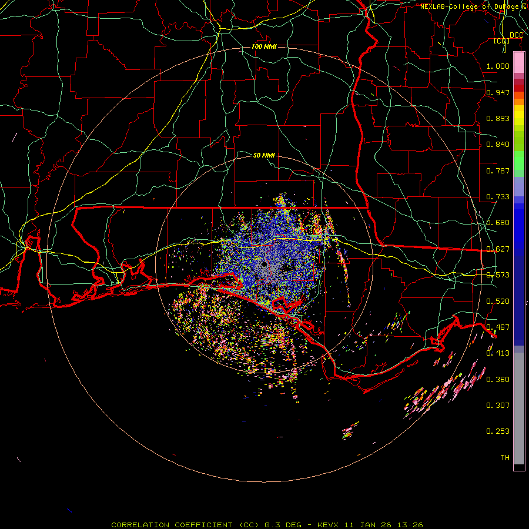Click the Correlation Coefficient KEVX caption text
The height and width of the screenshot is (529, 529).
[x=267, y=525]
